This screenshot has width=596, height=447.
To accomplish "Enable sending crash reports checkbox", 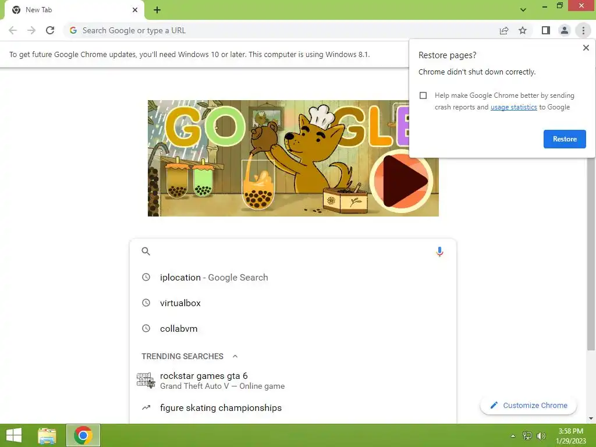I will click(423, 95).
